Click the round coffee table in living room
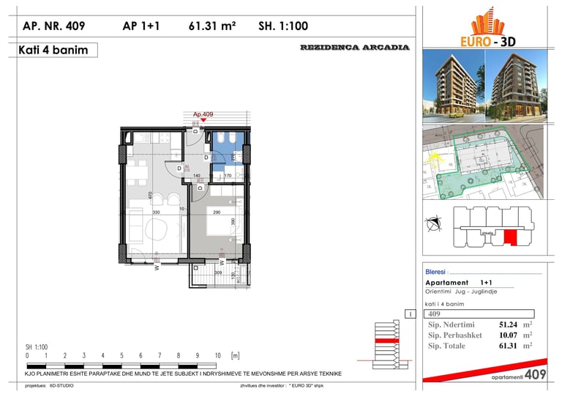Viewport: 562px width, 397px height. pyautogui.click(x=157, y=229)
